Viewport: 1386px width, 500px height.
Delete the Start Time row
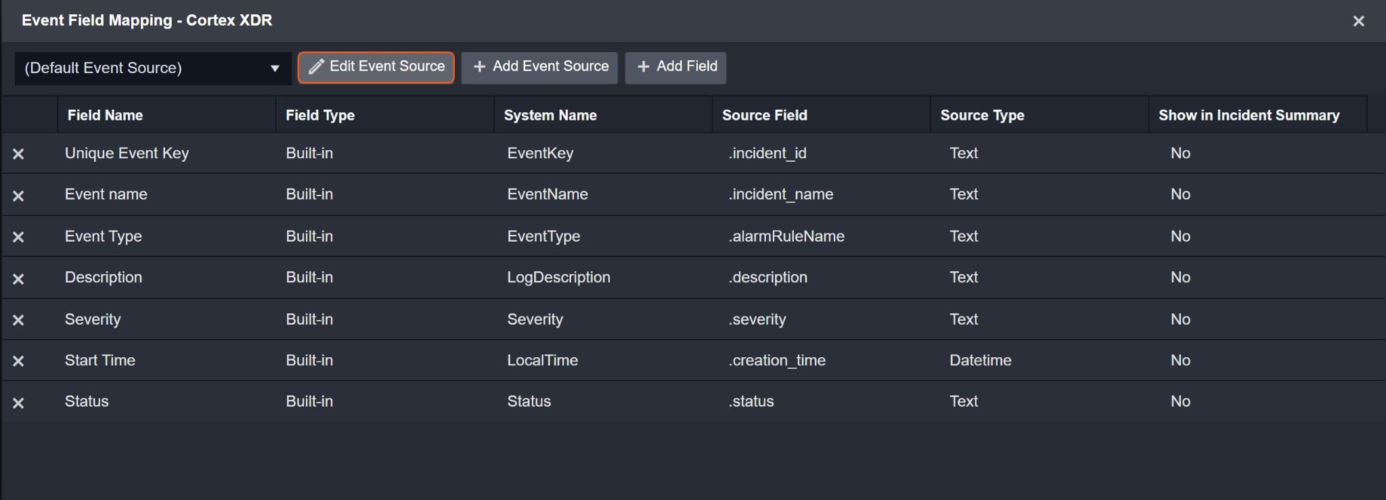coord(18,361)
